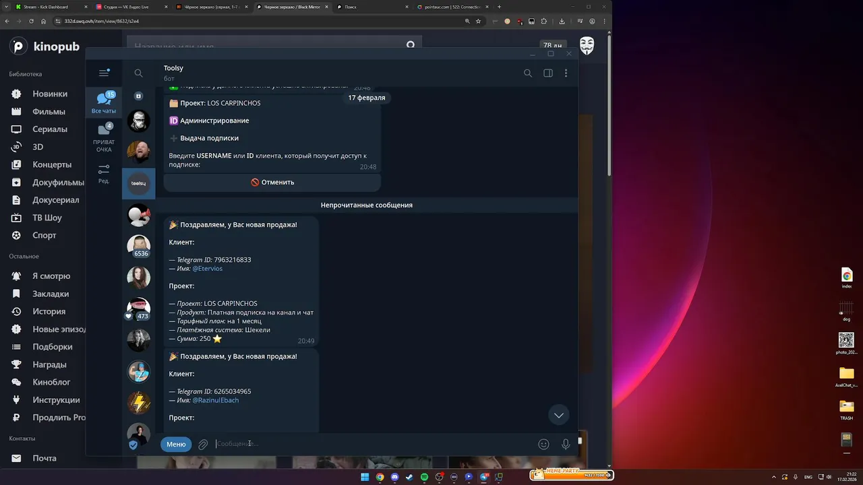Viewport: 863px width, 485px height.
Task: Open 'Я смотрю' in kinopub sidebar
Action: [51, 276]
